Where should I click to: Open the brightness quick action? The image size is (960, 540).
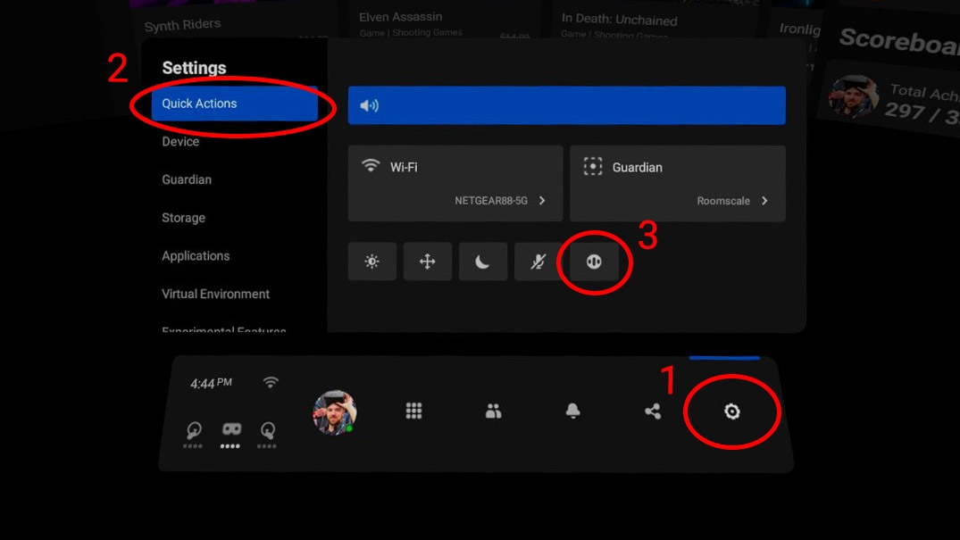pos(372,262)
